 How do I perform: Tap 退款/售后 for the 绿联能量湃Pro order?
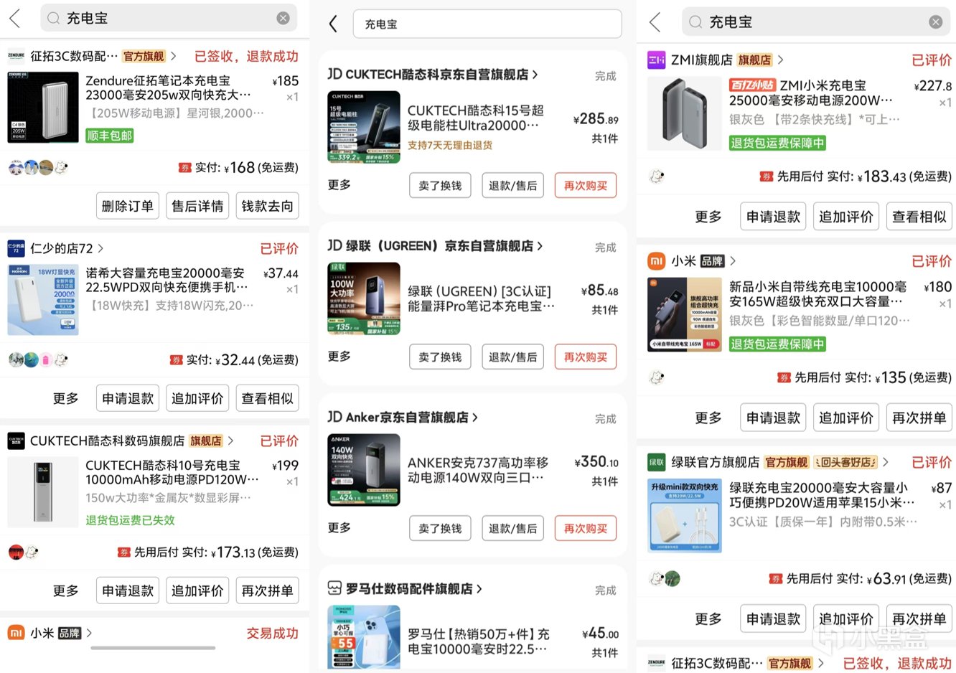(512, 357)
